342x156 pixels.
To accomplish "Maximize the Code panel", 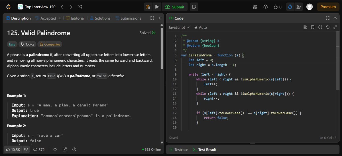I will tap(328, 18).
